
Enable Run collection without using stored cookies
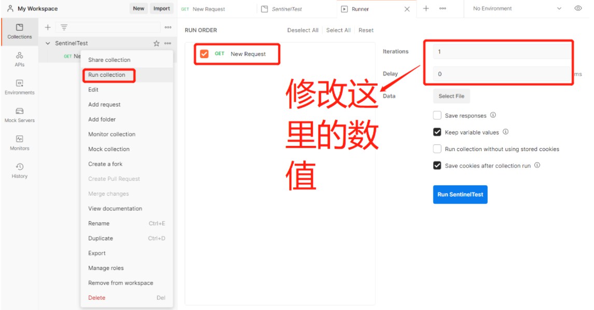437,149
